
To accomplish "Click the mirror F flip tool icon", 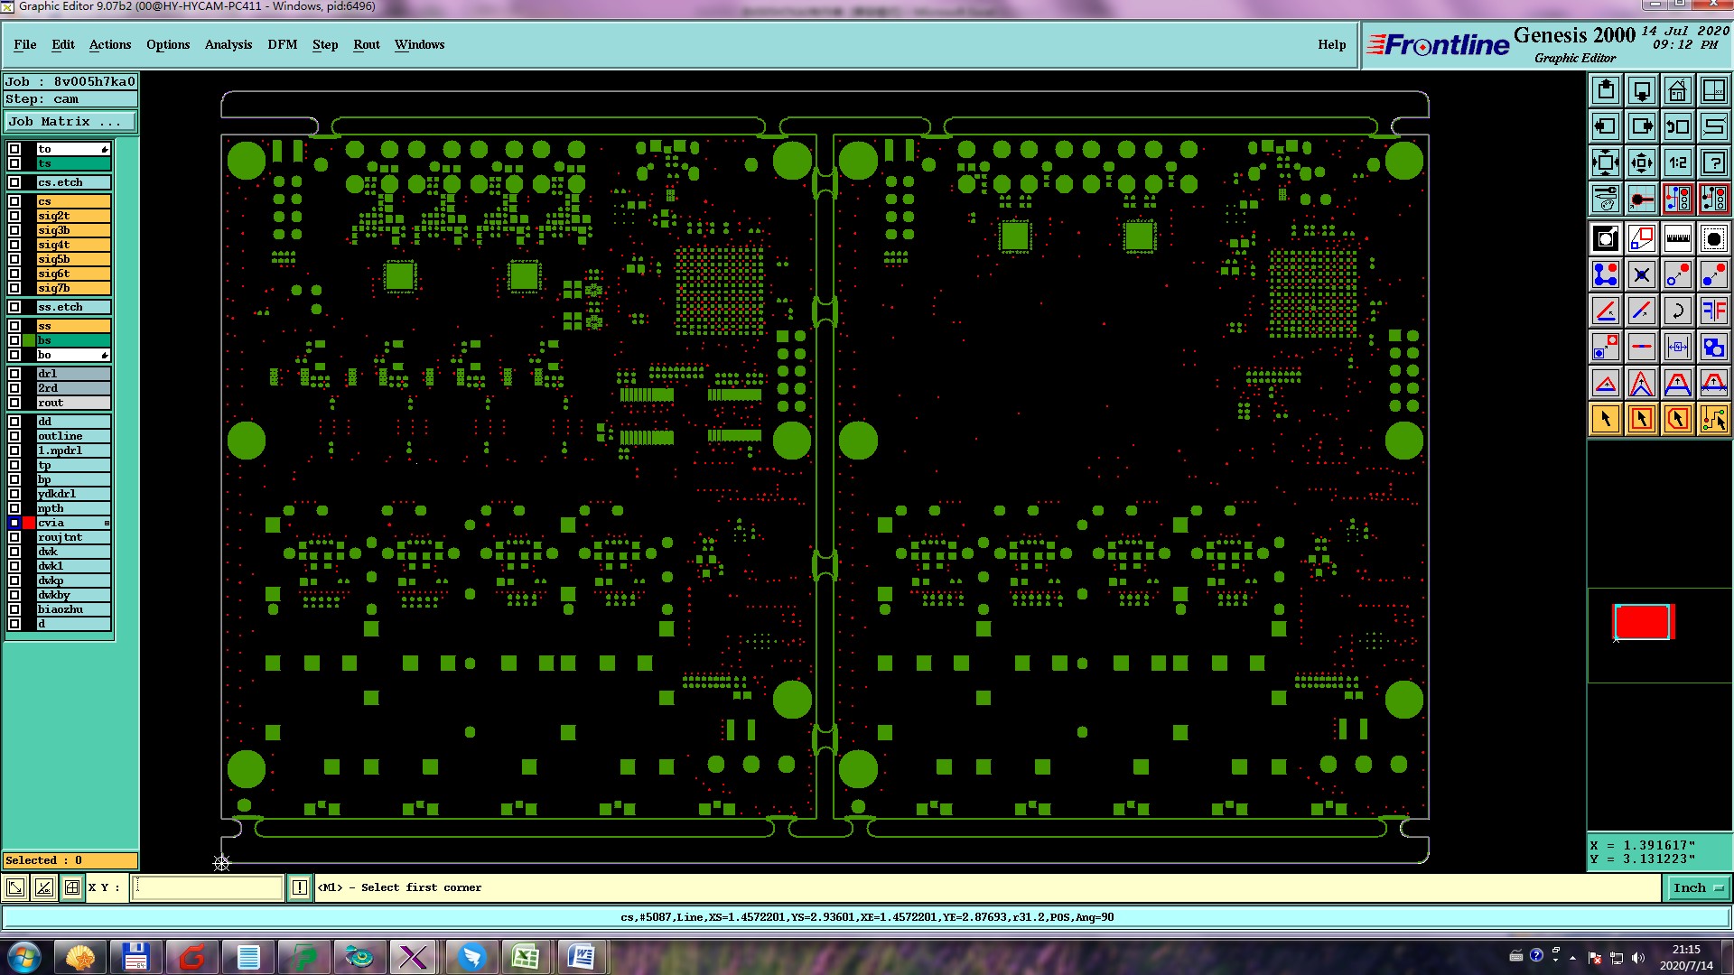I will point(1713,311).
